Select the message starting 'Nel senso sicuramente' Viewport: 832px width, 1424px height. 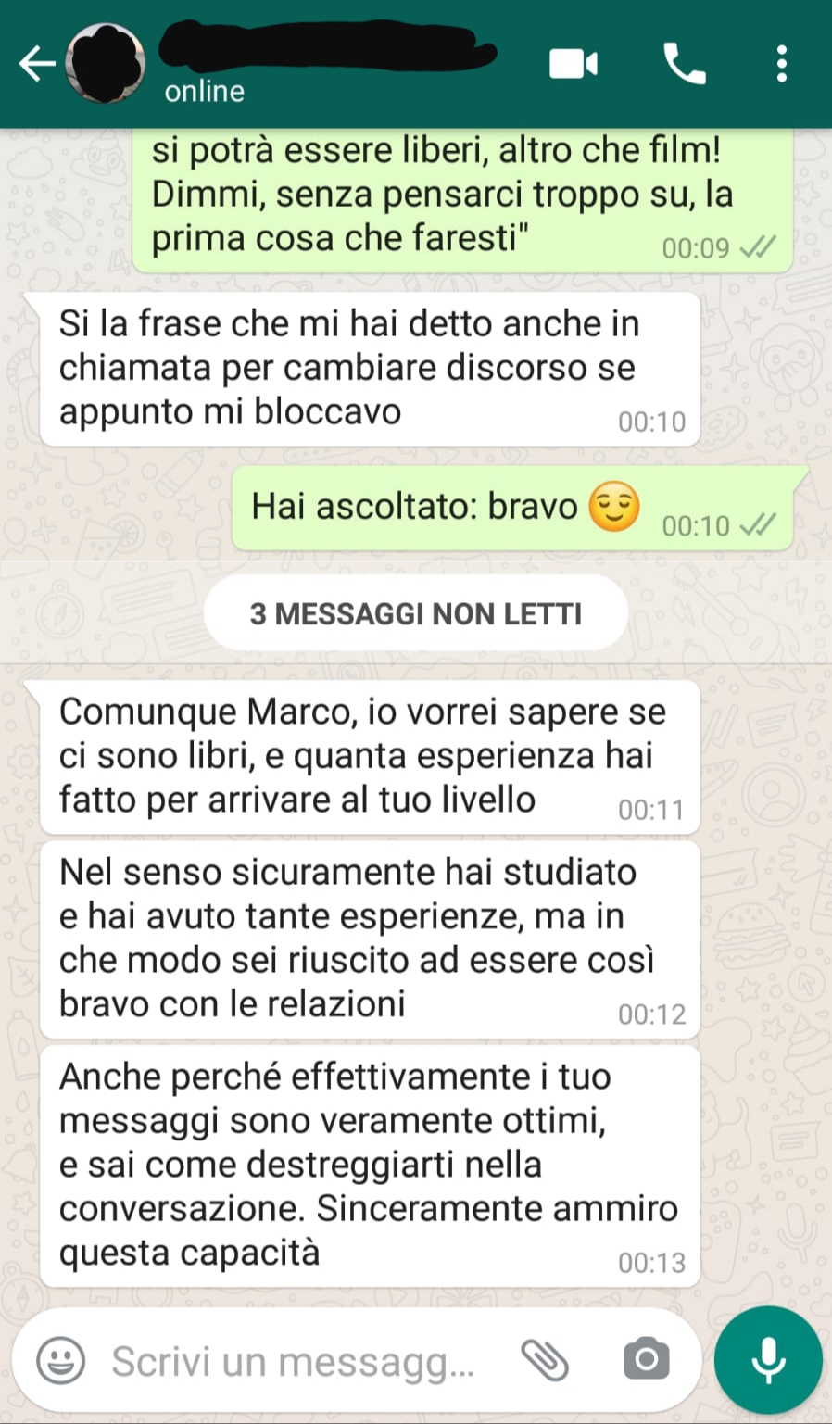point(370,939)
